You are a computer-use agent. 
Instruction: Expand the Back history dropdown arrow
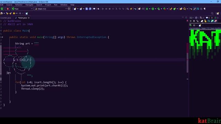17,13
